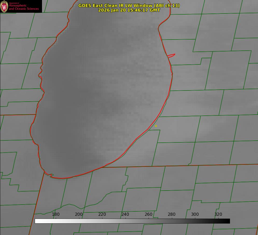Click the small inlet at the lake's southwest tip

click(x=51, y=176)
